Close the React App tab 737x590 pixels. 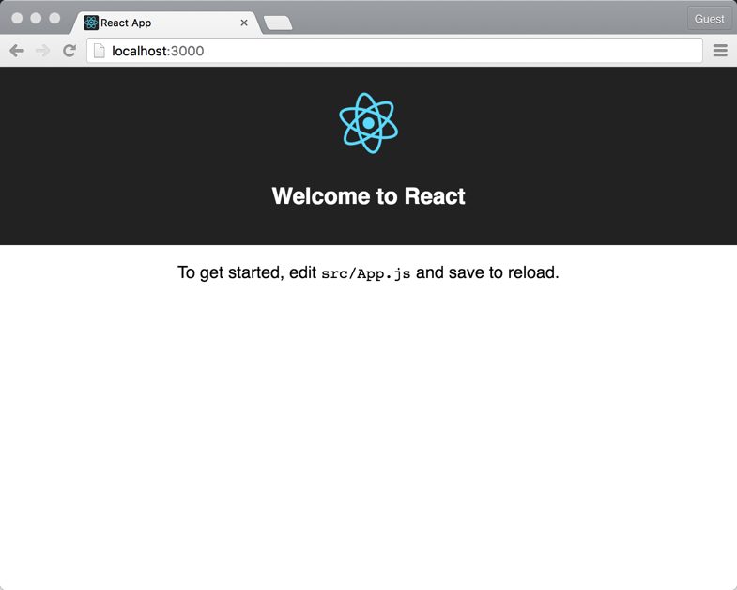click(x=244, y=23)
